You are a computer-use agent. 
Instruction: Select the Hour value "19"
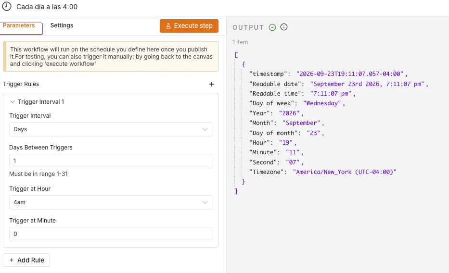click(286, 142)
